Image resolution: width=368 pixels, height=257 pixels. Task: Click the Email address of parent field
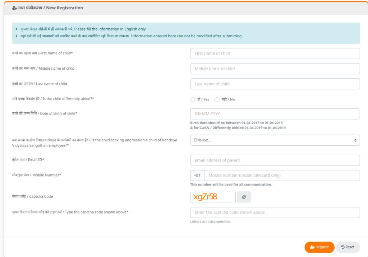click(275, 160)
